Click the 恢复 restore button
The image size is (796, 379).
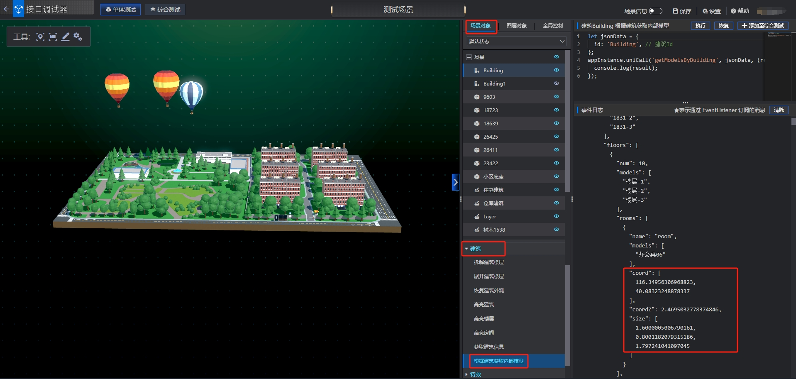click(723, 26)
